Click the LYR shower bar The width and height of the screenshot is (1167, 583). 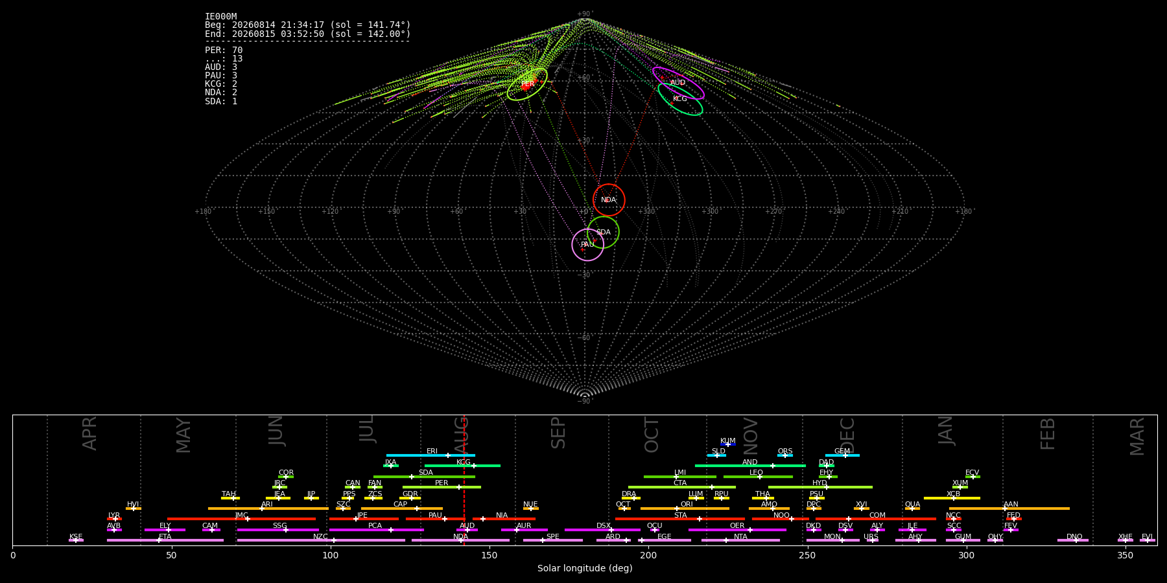tap(114, 519)
